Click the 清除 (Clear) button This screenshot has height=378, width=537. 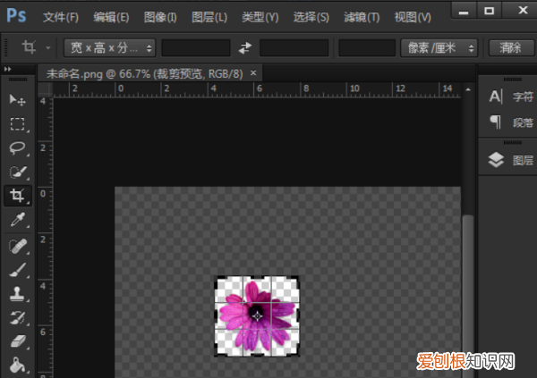511,47
